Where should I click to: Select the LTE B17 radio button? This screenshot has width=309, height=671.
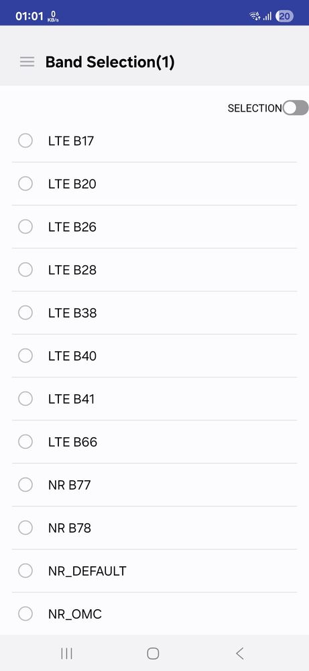click(25, 141)
